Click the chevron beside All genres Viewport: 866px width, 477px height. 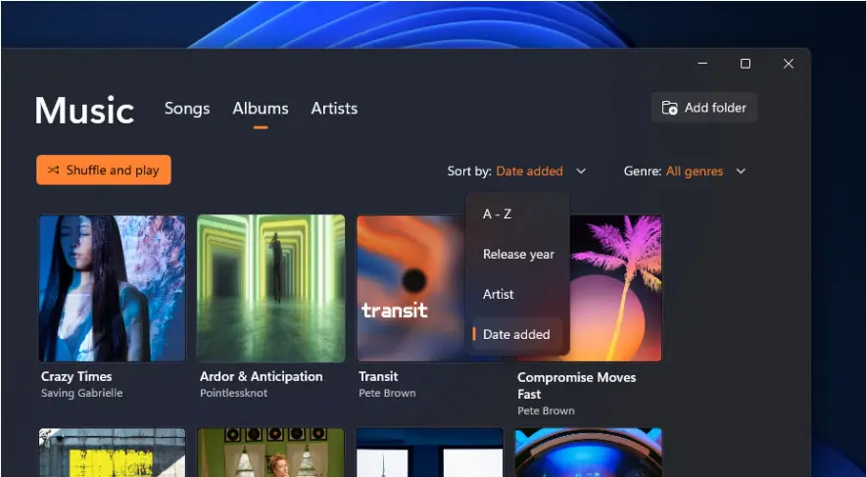(x=742, y=171)
